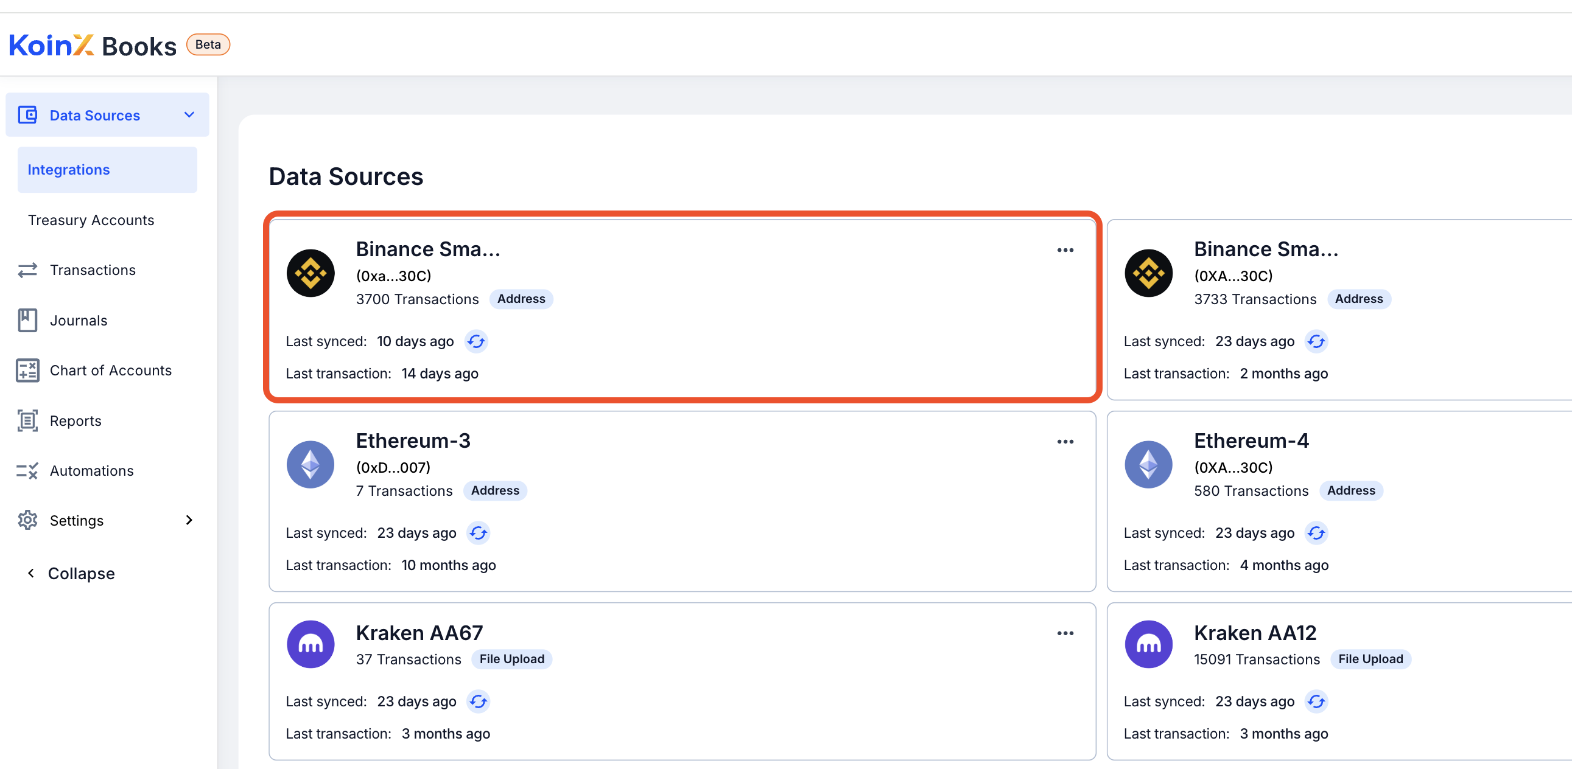This screenshot has width=1572, height=769.
Task: Click Address tag on Ethereum-3 card
Action: pyautogui.click(x=495, y=490)
